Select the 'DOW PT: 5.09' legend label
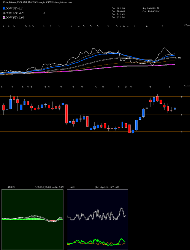Image resolution: width=190 pixels, height=250 pixels. coord(15,17)
